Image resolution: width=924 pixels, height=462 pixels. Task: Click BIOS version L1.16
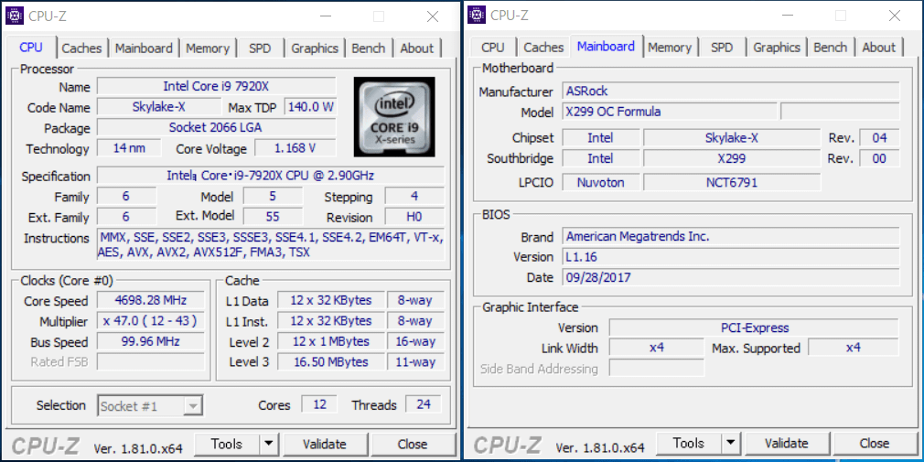click(x=731, y=257)
